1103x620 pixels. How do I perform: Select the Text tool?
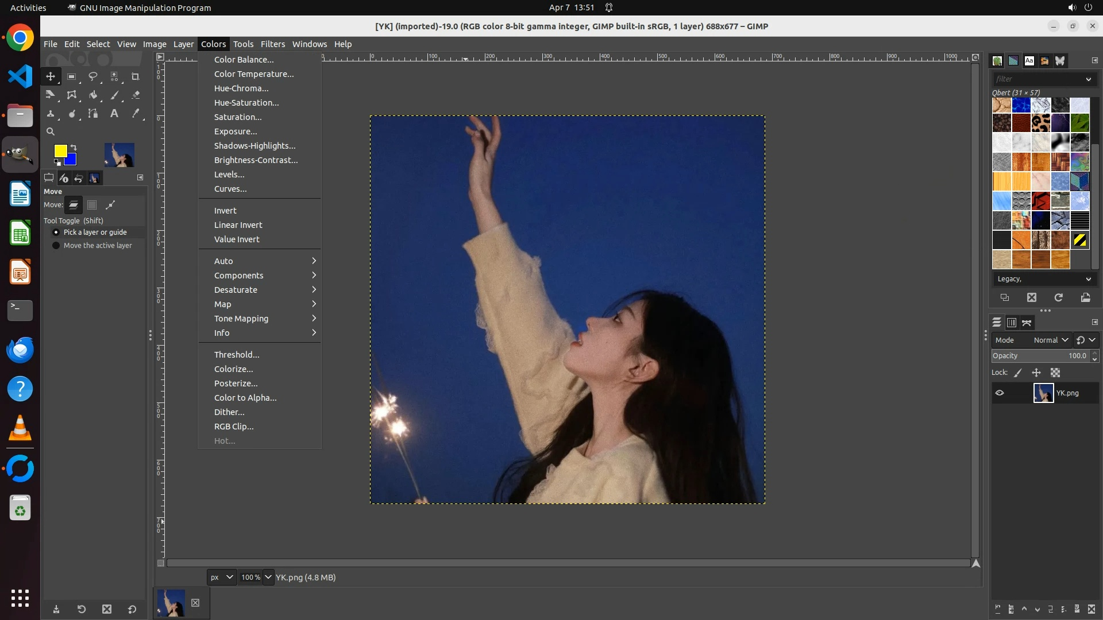click(114, 114)
